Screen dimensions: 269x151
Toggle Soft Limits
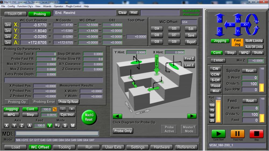(x=254, y=41)
